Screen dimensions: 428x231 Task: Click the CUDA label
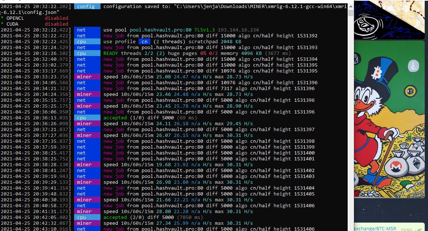(12, 24)
